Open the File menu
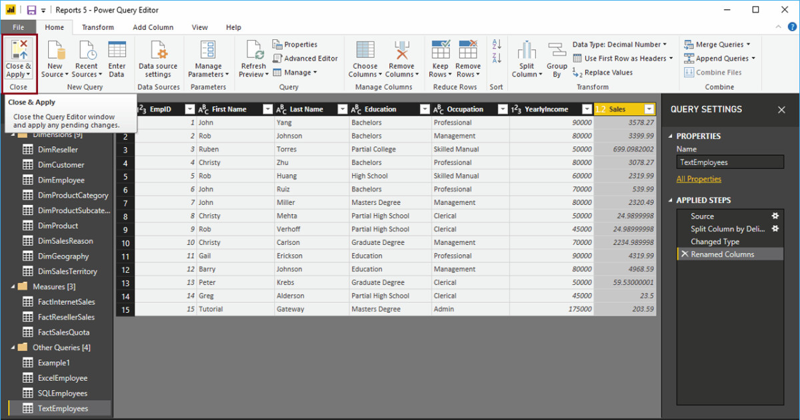This screenshot has height=420, width=800. (18, 27)
